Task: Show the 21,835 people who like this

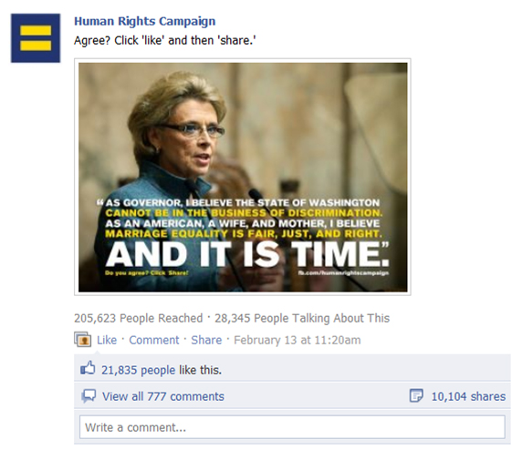Action: pyautogui.click(x=138, y=370)
